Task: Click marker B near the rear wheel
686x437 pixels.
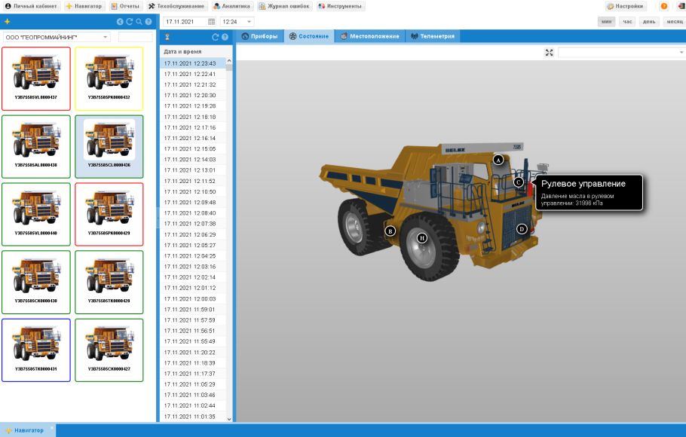Action: click(x=390, y=231)
